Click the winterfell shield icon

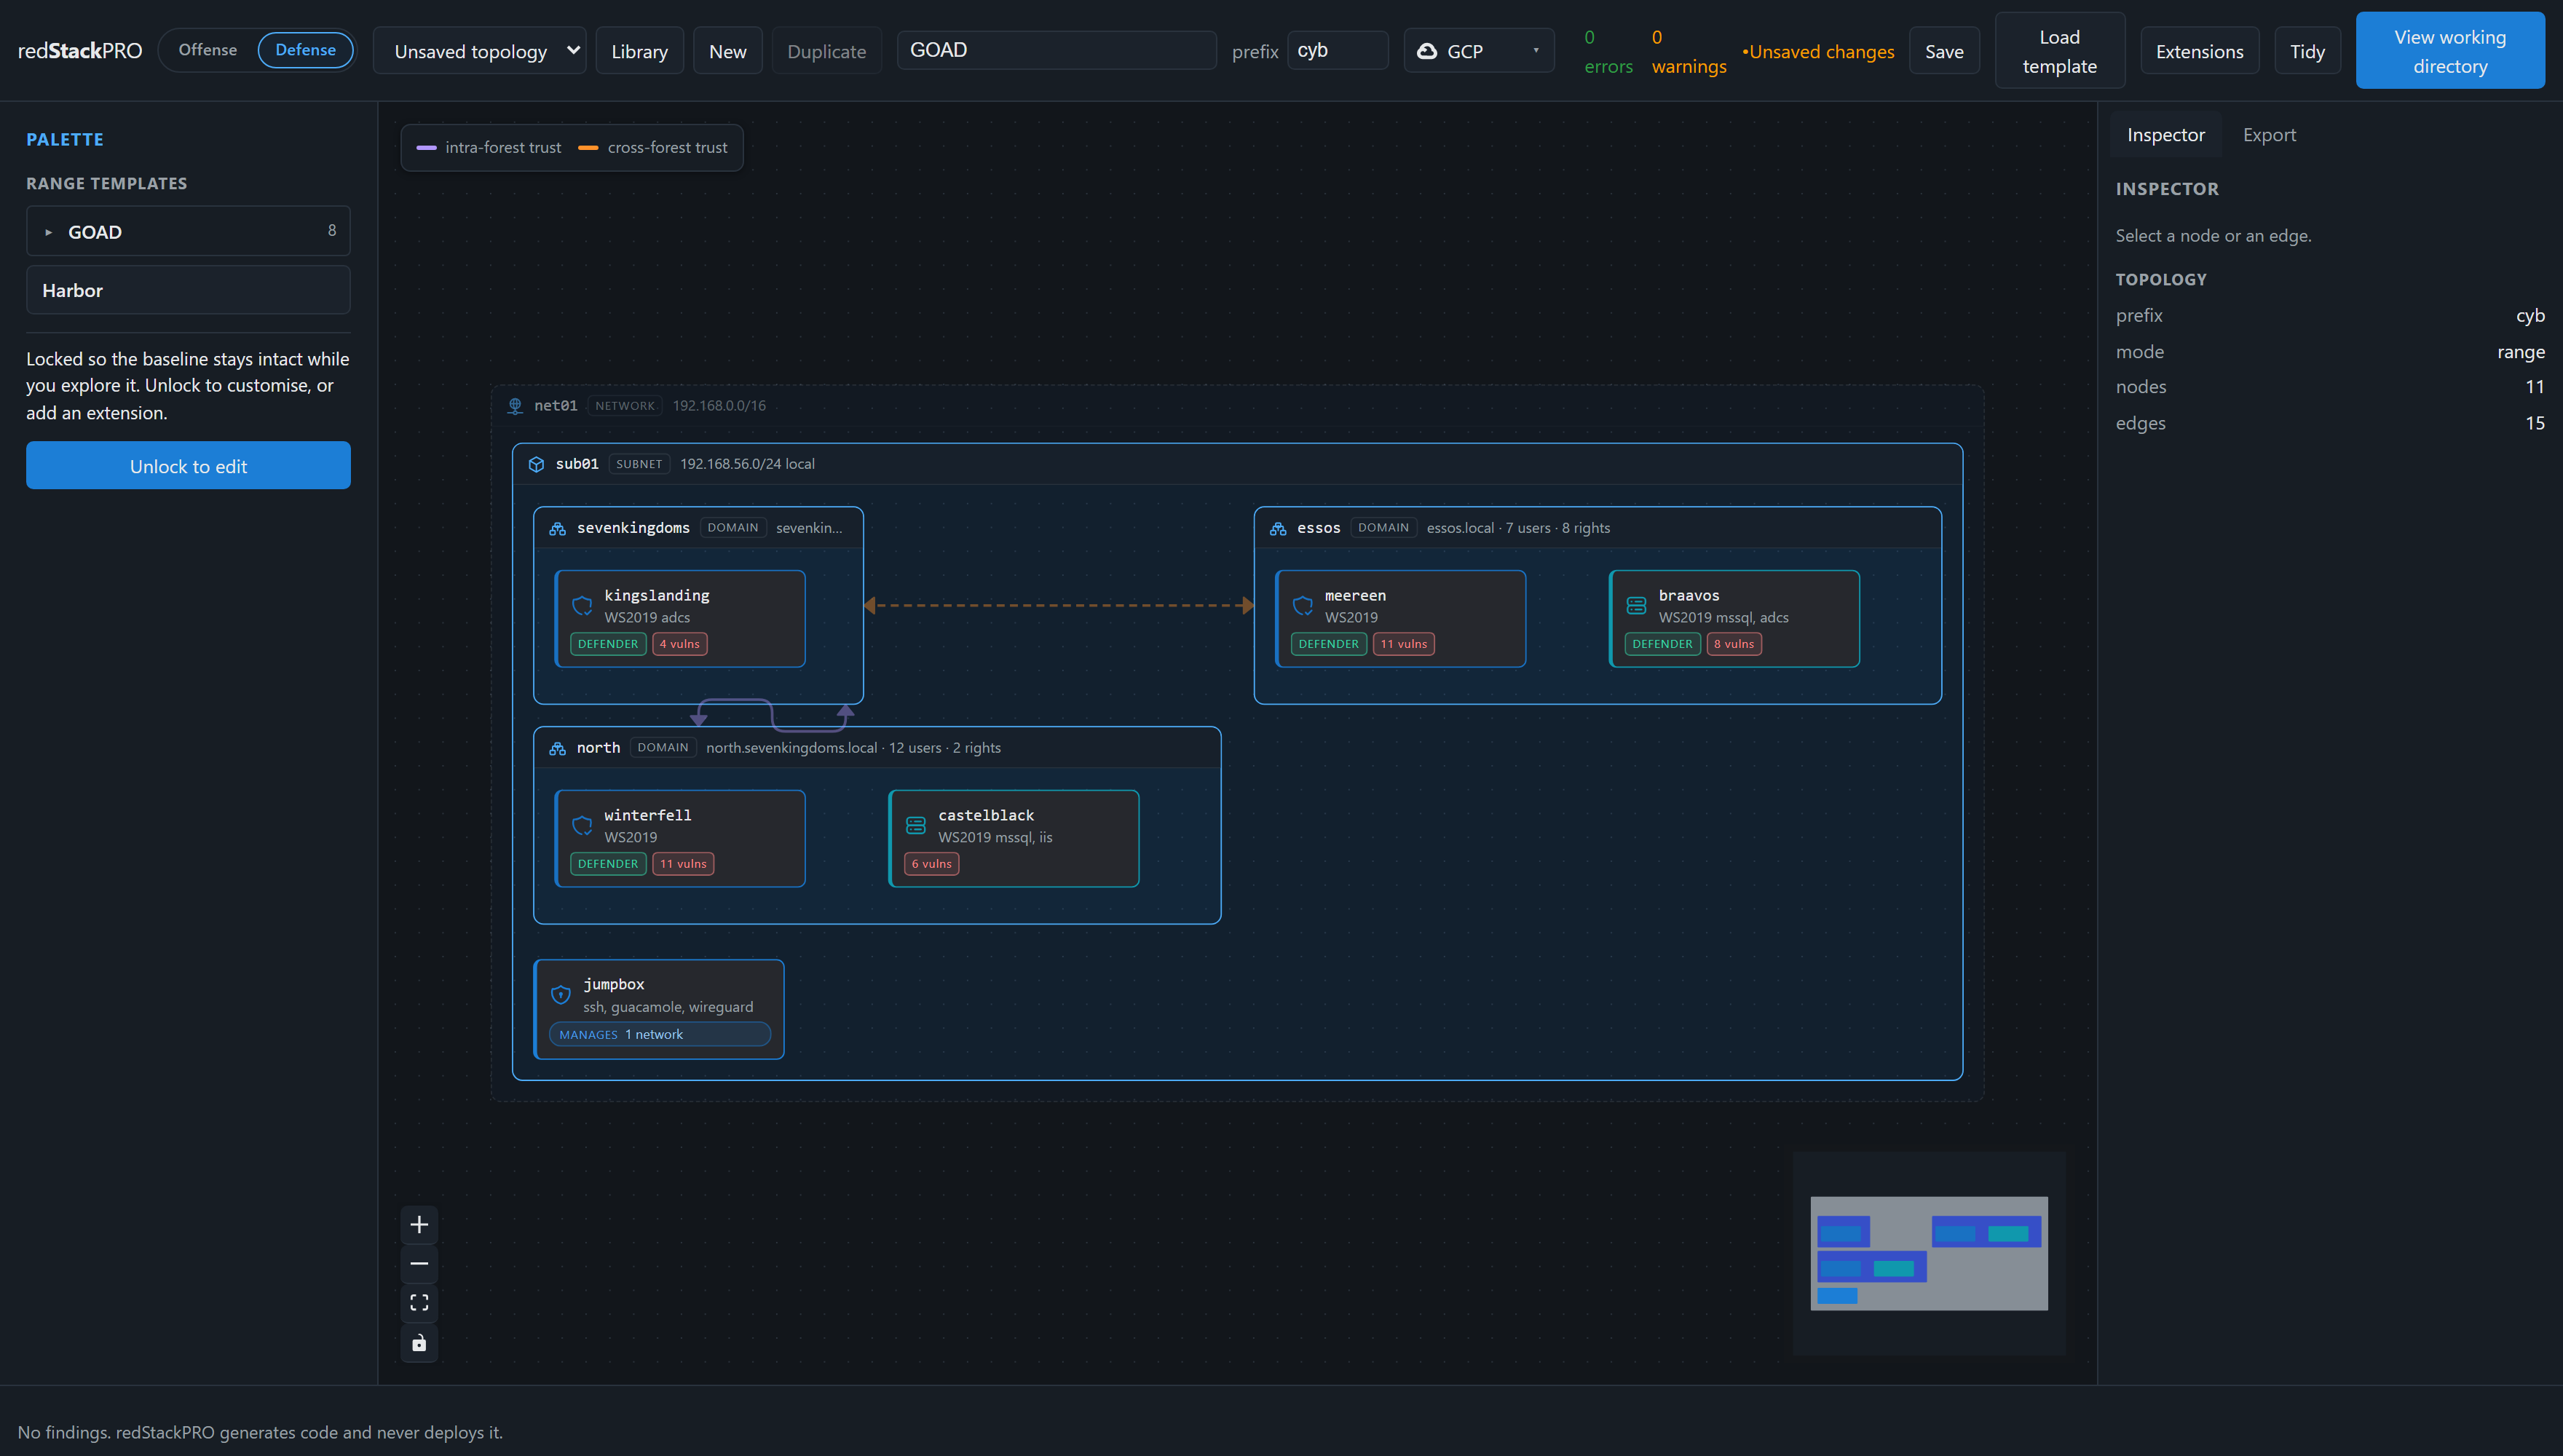[582, 826]
